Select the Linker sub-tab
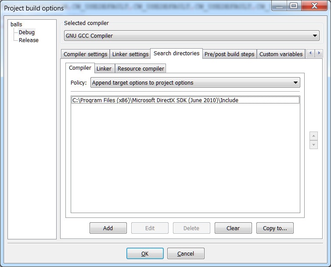 [104, 68]
